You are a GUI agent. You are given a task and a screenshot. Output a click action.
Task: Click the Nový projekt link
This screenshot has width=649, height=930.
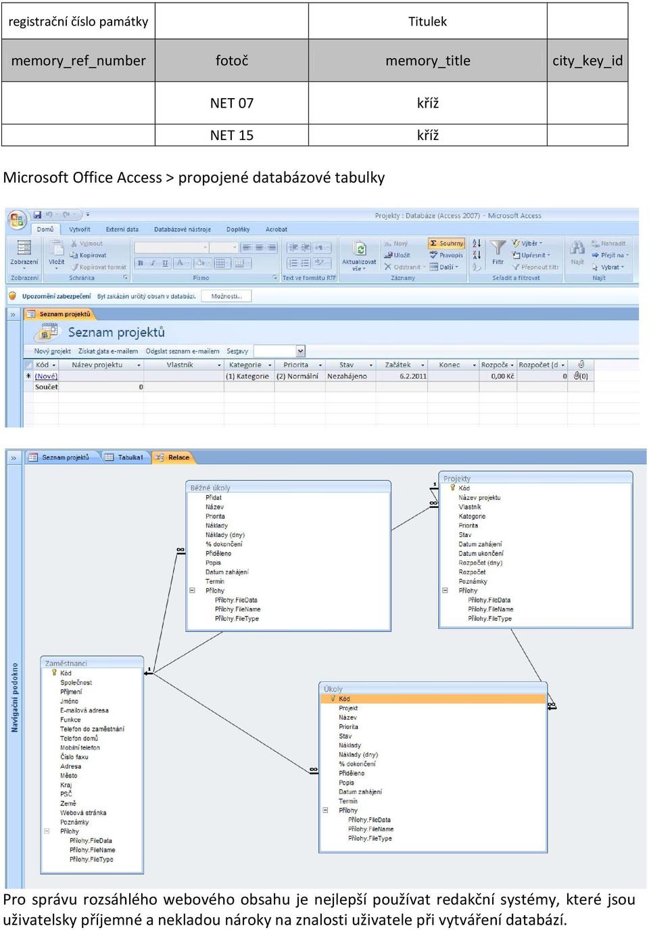pyautogui.click(x=53, y=352)
